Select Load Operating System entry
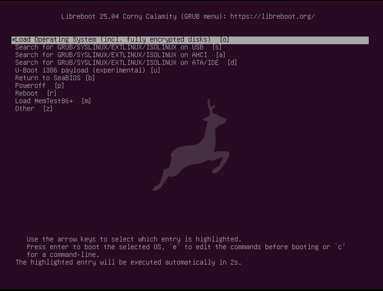 190,40
